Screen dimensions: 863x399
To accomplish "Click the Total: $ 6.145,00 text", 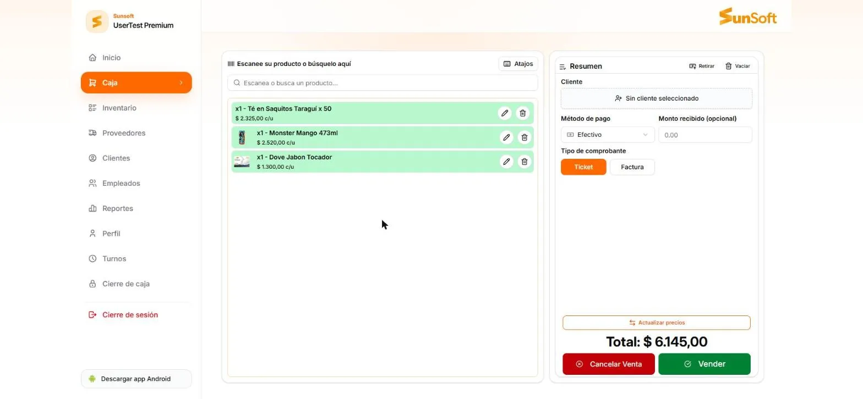I will coord(657,342).
